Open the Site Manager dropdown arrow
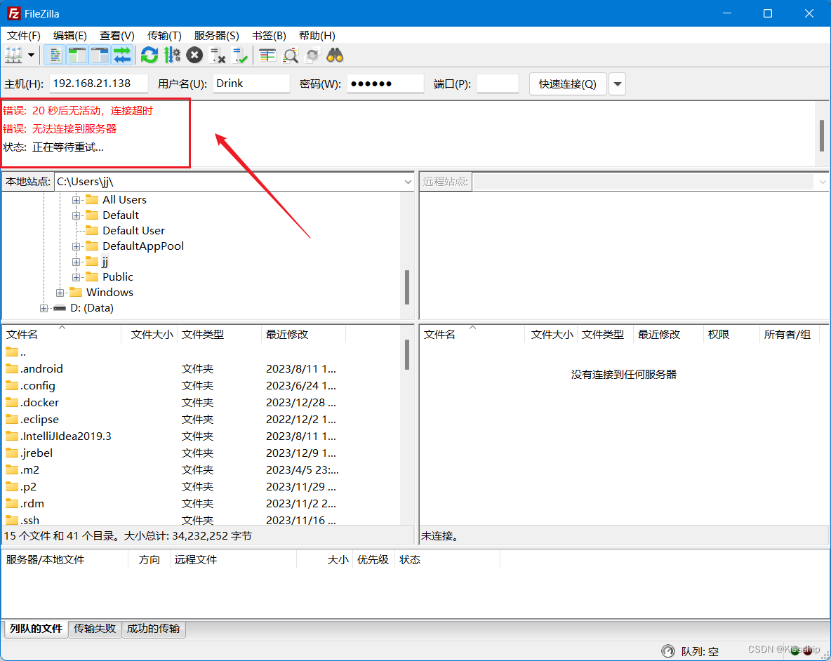This screenshot has width=831, height=661. coord(32,55)
